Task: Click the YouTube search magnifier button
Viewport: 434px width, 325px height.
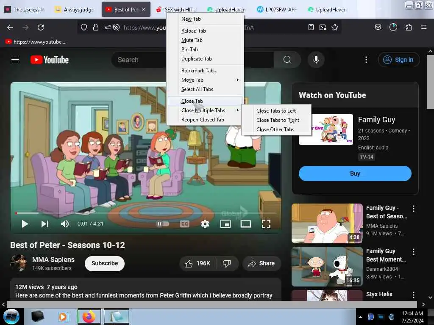Action: [287, 60]
